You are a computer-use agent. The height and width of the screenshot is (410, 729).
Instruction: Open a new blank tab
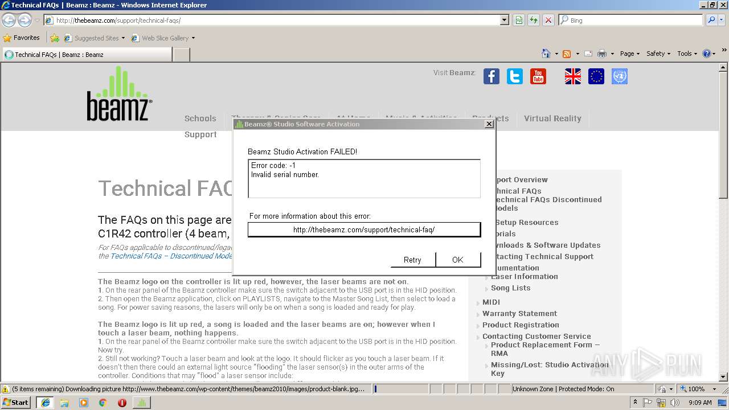(181, 55)
